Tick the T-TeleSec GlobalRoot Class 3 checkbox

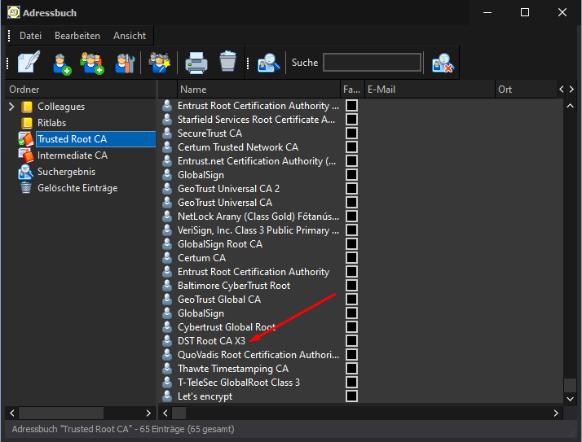[351, 382]
